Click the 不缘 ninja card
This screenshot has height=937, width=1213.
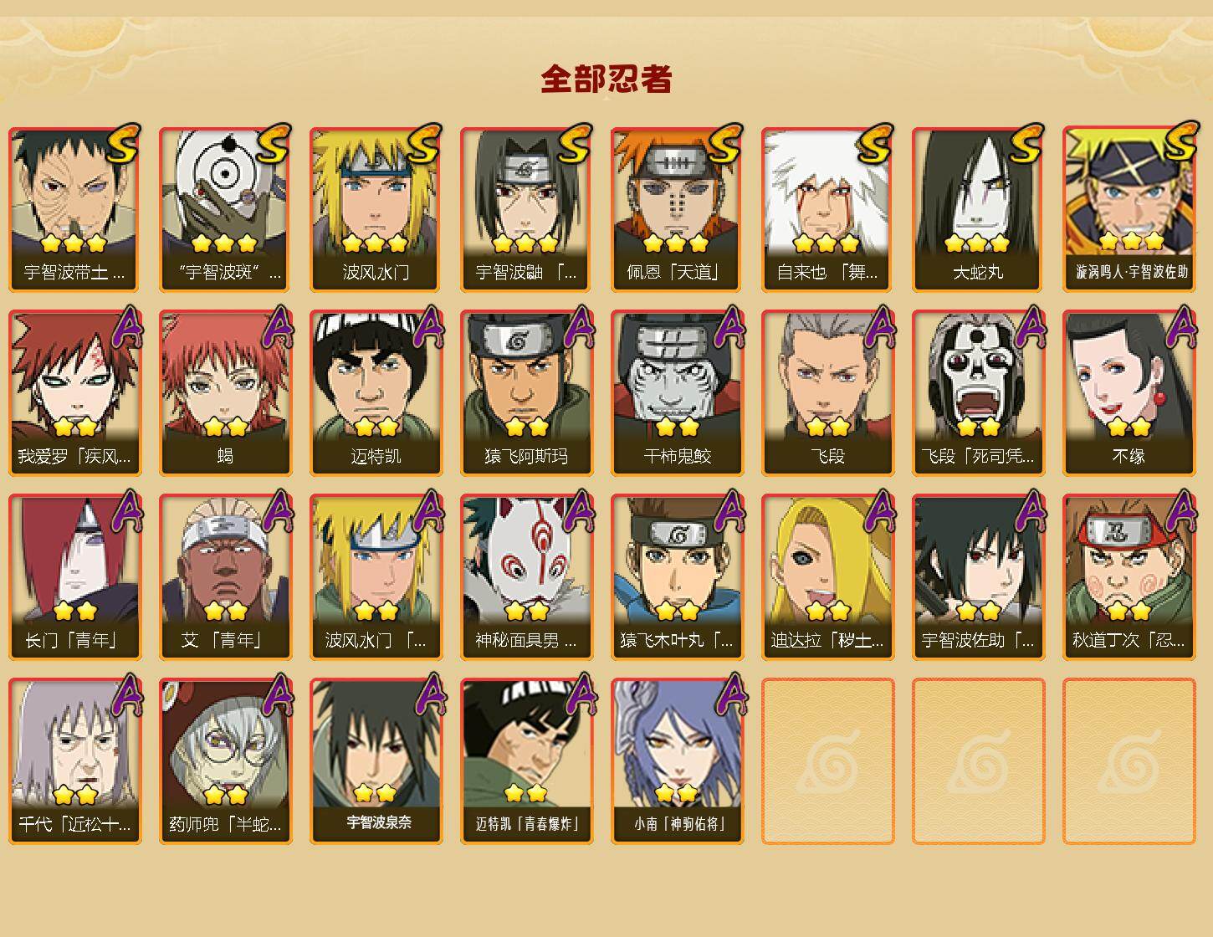[1129, 393]
